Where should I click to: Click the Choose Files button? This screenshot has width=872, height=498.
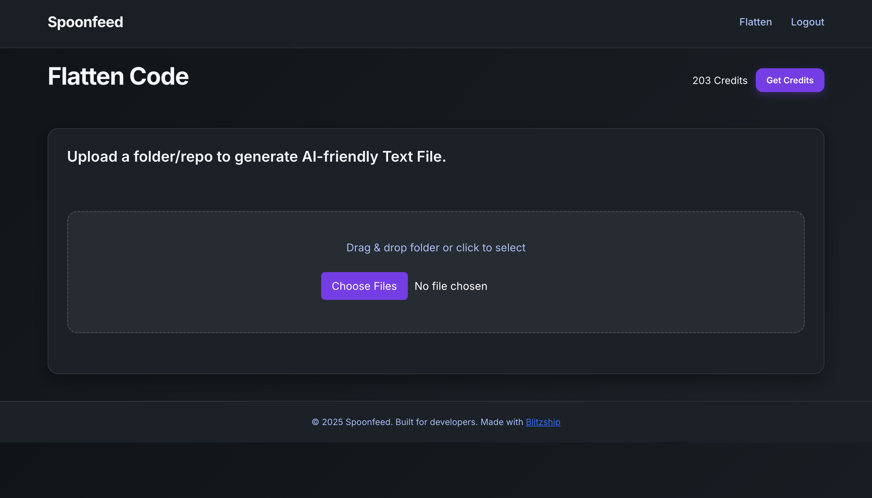pyautogui.click(x=364, y=286)
